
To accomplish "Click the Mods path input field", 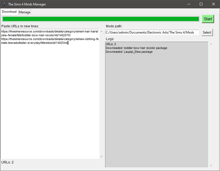I will (152, 32).
